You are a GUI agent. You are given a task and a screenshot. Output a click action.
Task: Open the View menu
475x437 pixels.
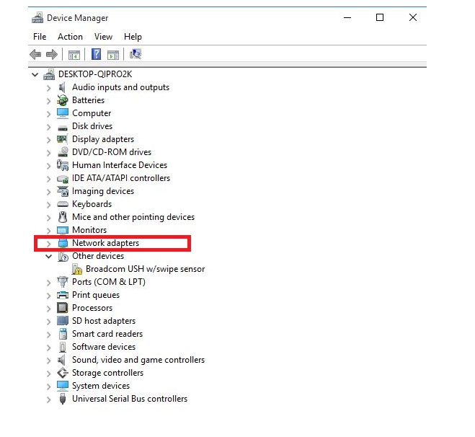click(x=103, y=37)
